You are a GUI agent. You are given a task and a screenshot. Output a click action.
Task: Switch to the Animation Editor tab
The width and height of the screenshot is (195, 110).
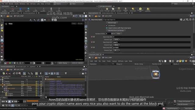[x=15, y=13]
